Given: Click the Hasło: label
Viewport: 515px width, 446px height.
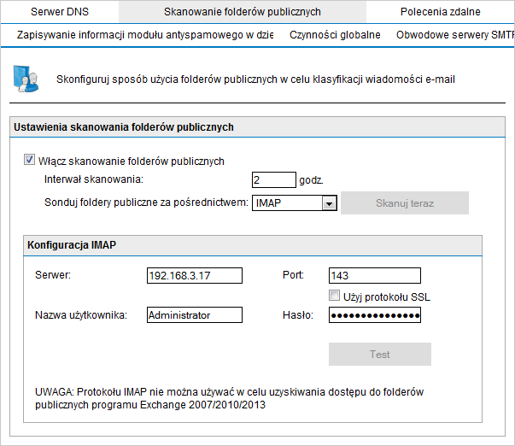Looking at the screenshot, I should tap(298, 315).
